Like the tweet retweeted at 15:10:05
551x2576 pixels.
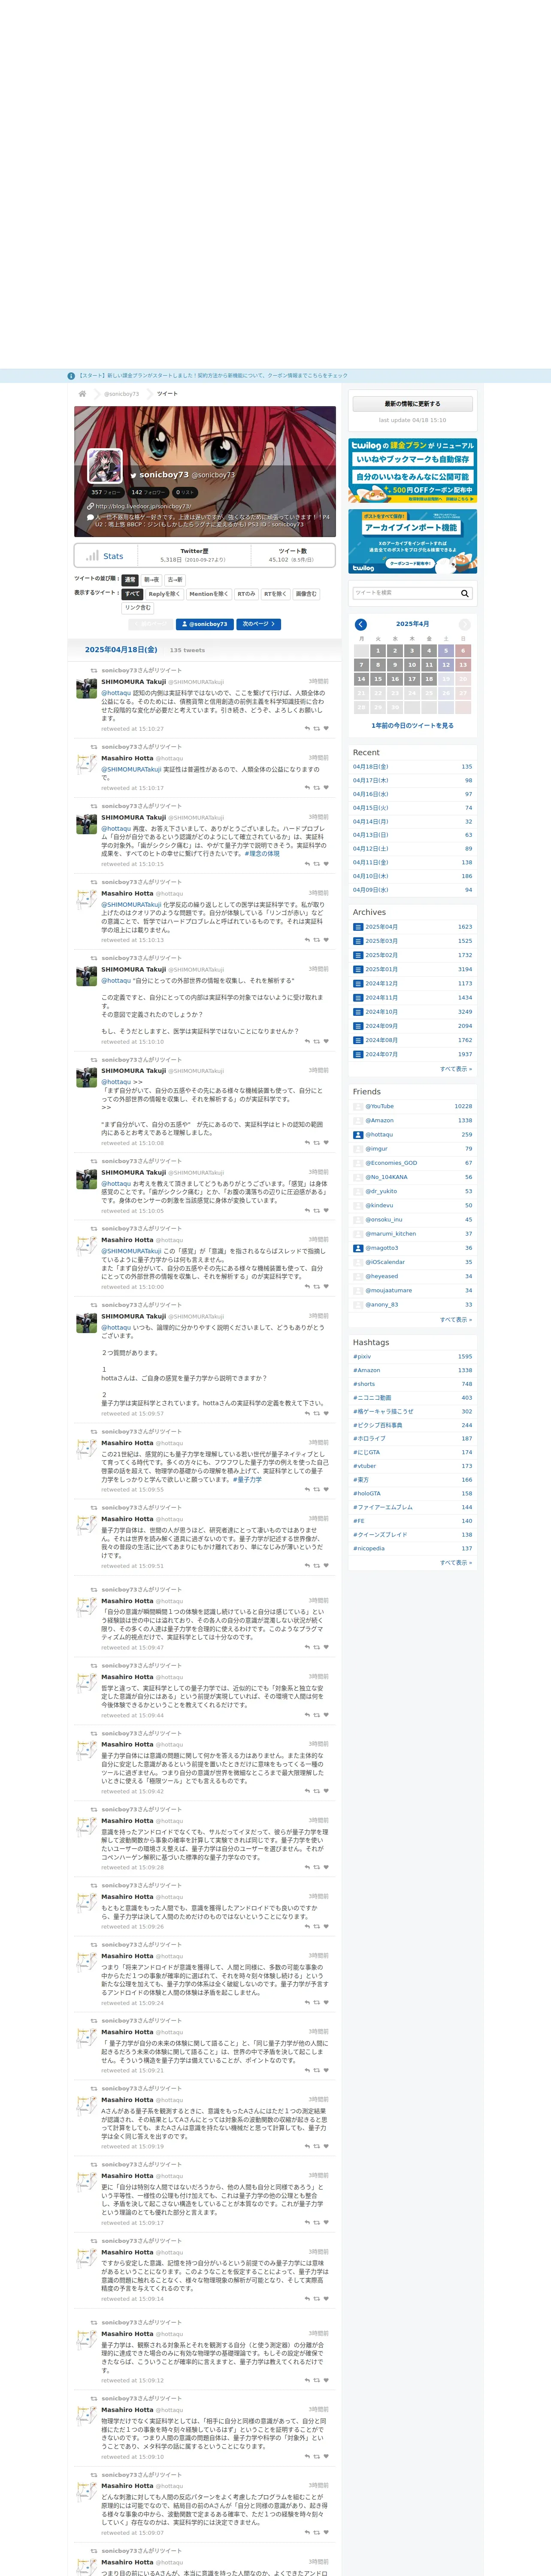(x=326, y=1211)
